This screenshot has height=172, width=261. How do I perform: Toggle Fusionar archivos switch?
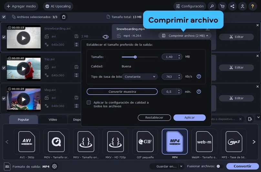coord(220,166)
